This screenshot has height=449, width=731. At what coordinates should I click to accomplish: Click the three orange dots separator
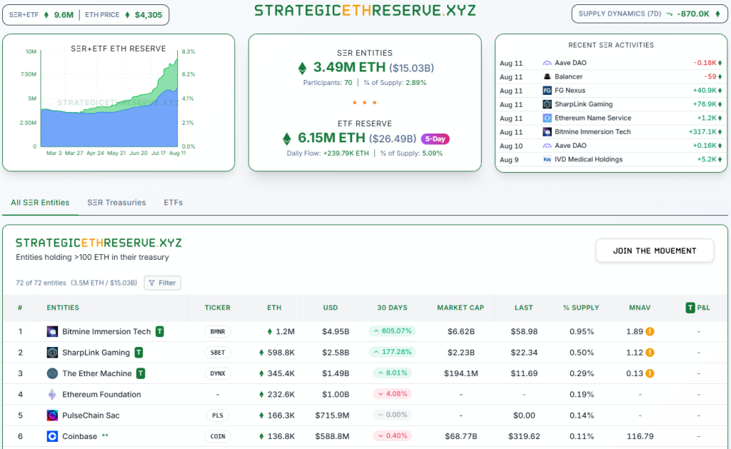click(365, 102)
